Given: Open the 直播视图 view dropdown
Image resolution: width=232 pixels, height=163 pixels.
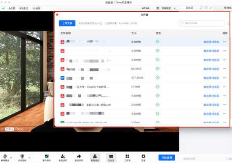Looking at the screenshot, I should tap(165, 8).
